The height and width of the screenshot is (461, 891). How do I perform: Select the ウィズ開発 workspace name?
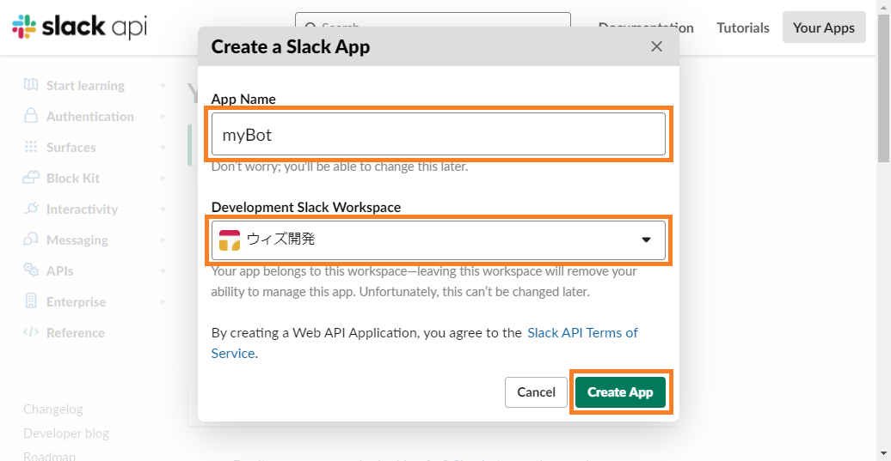[x=280, y=239]
